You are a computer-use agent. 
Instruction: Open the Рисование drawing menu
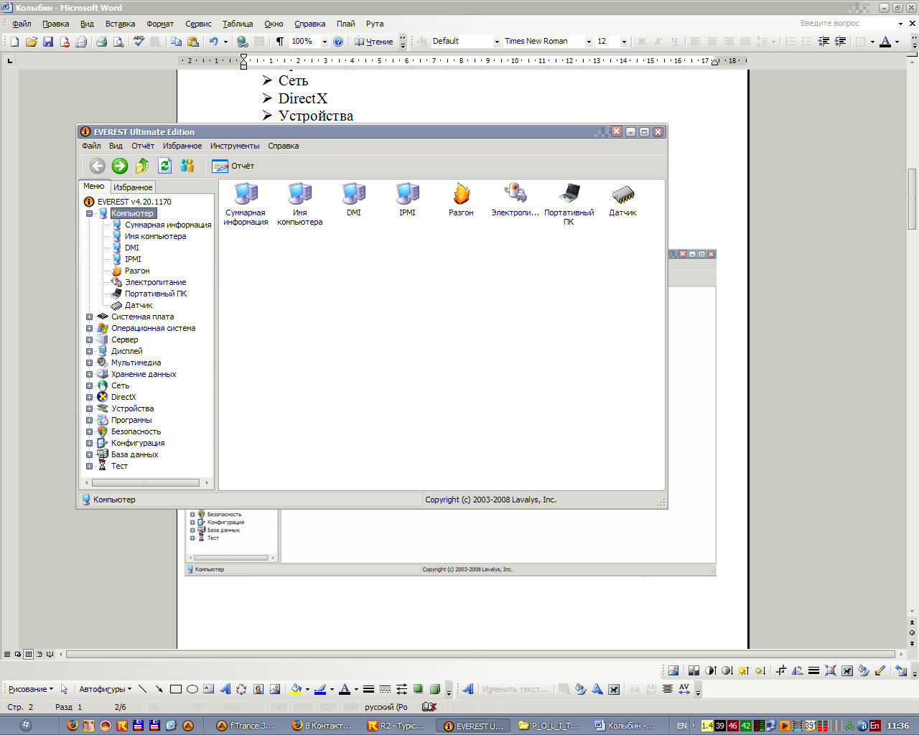coord(30,689)
